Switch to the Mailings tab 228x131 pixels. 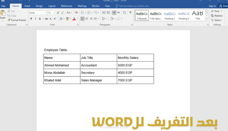pos(82,6)
